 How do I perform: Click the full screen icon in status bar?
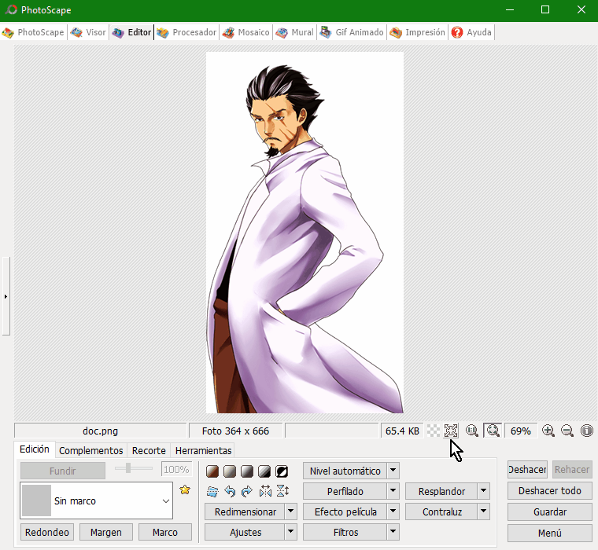pyautogui.click(x=451, y=431)
